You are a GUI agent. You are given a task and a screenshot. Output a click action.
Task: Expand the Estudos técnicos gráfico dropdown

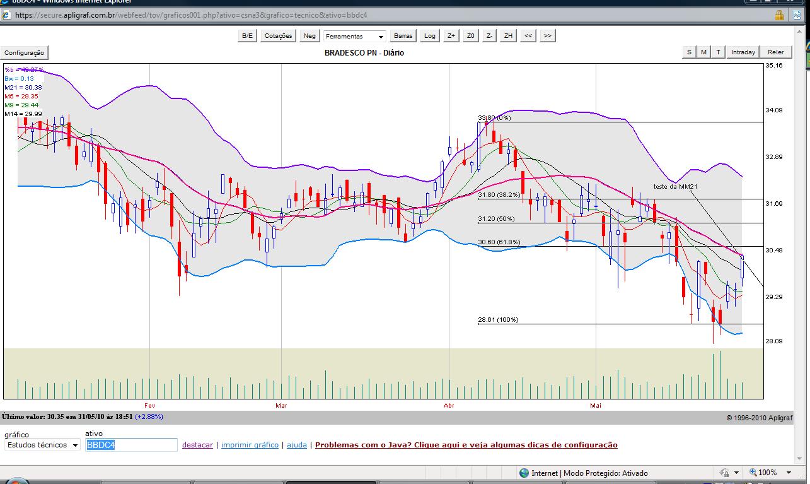point(42,445)
